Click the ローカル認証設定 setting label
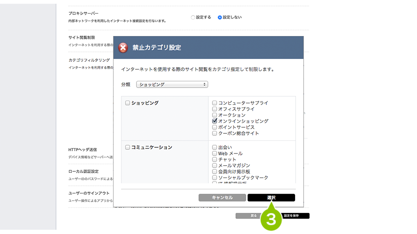The width and height of the screenshot is (417, 234). pos(83,171)
